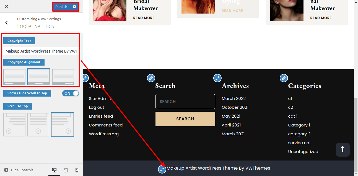Screen dimensions: 358x176
Task: Open the March 2022 archive link
Action: (x=234, y=99)
